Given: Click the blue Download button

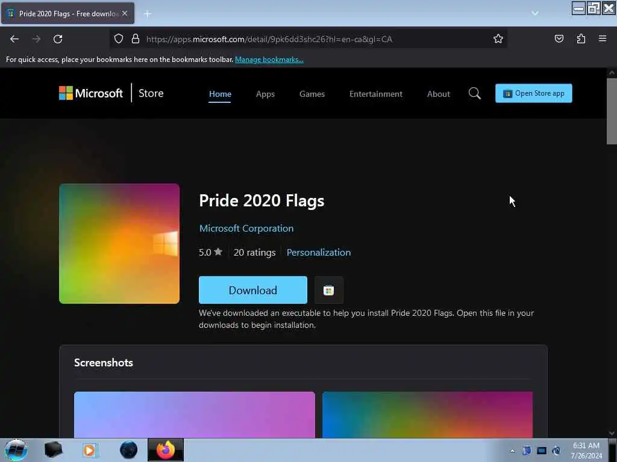Looking at the screenshot, I should point(253,290).
